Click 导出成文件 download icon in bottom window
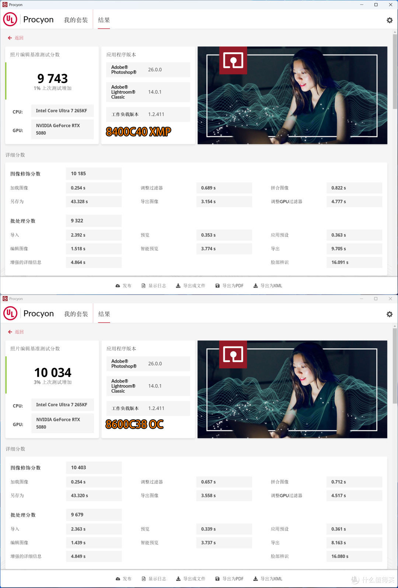The height and width of the screenshot is (588, 398). pos(178,579)
